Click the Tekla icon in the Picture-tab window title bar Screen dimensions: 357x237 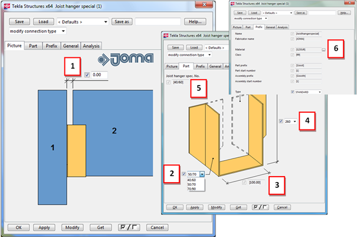point(7,6)
